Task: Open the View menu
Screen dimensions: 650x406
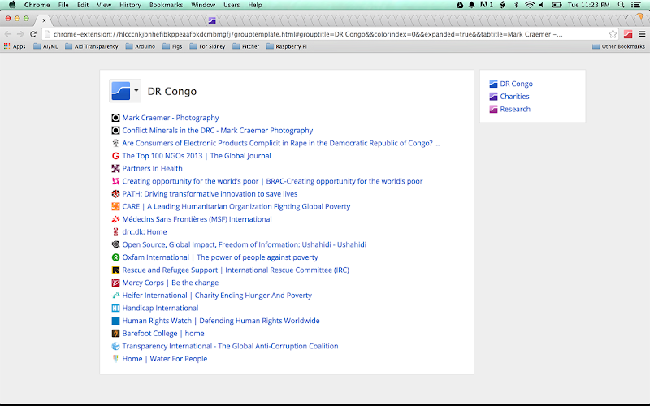Action: pos(104,5)
